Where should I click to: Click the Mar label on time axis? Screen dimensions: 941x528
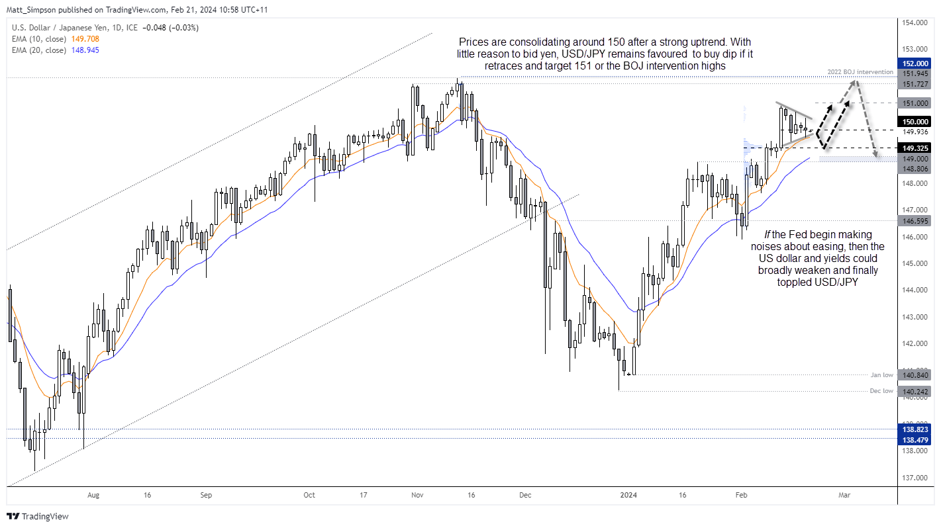tap(844, 494)
